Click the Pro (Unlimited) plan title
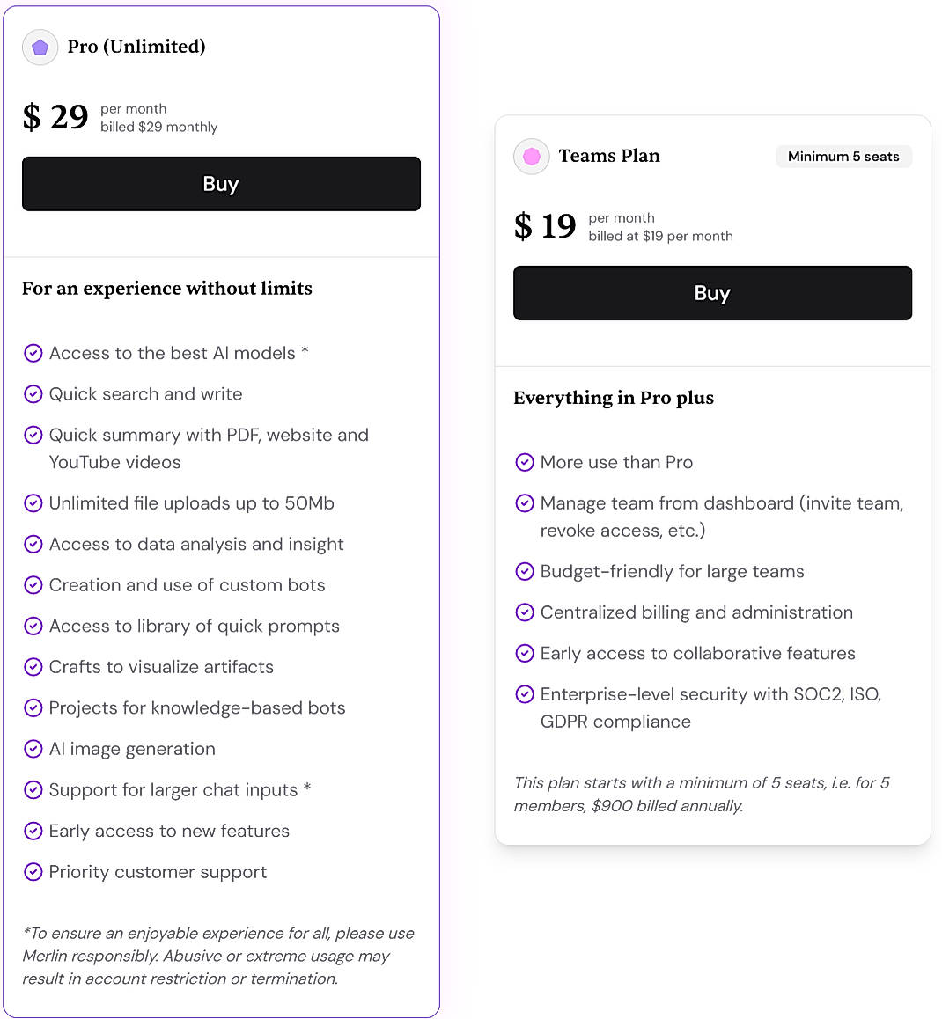This screenshot has height=1019, width=942. (x=136, y=47)
